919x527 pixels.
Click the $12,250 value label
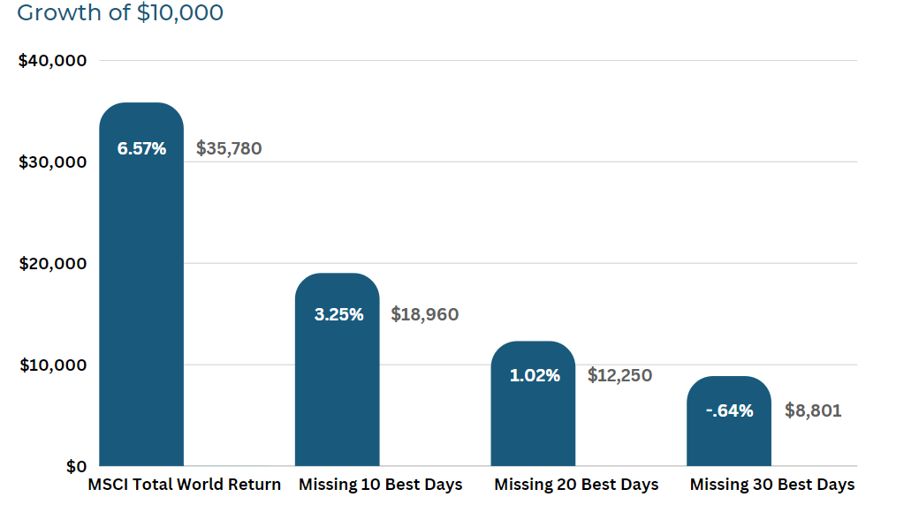(619, 375)
